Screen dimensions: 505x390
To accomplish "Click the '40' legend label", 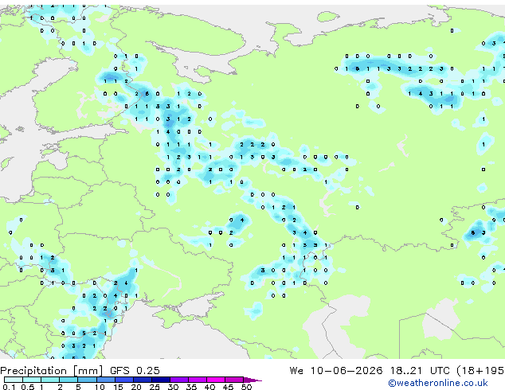I will [209, 387].
